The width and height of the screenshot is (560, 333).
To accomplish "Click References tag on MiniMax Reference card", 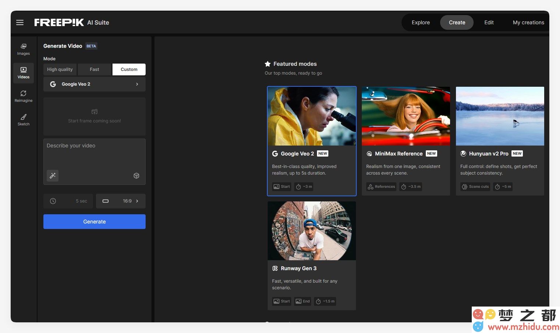I will (381, 187).
